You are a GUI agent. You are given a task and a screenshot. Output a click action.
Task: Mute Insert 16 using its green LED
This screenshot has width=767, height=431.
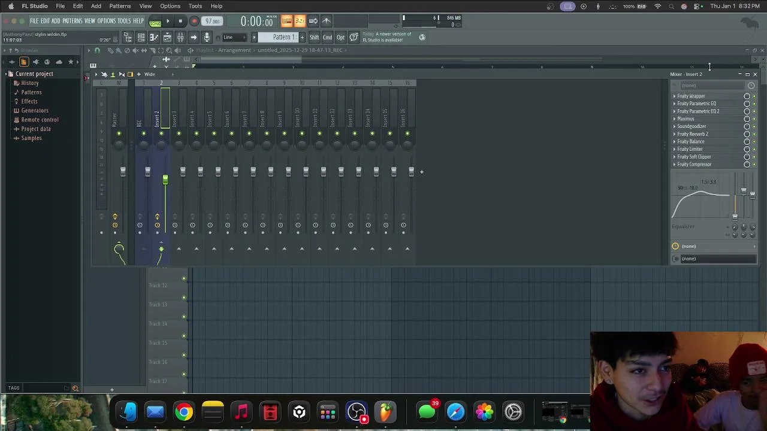point(407,133)
